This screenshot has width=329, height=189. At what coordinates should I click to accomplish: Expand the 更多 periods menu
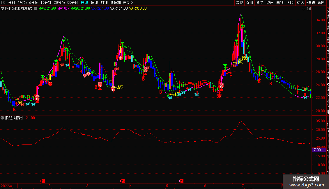point(126,3)
